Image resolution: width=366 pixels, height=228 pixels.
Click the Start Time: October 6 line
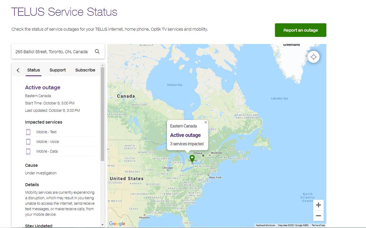[50, 103]
